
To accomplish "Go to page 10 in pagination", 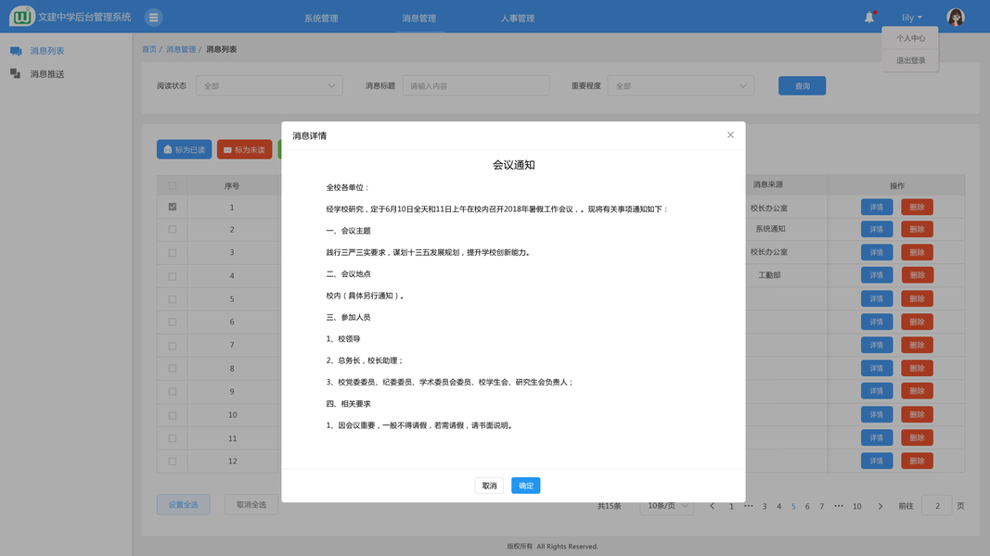I will (856, 506).
